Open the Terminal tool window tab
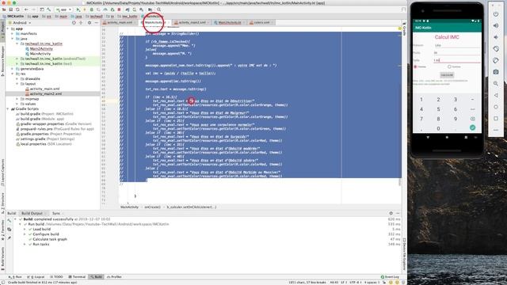Viewport: 507px width, 285px height. coord(77,277)
